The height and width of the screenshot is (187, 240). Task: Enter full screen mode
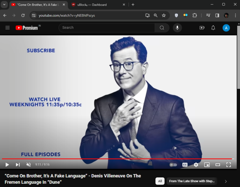coord(229,165)
